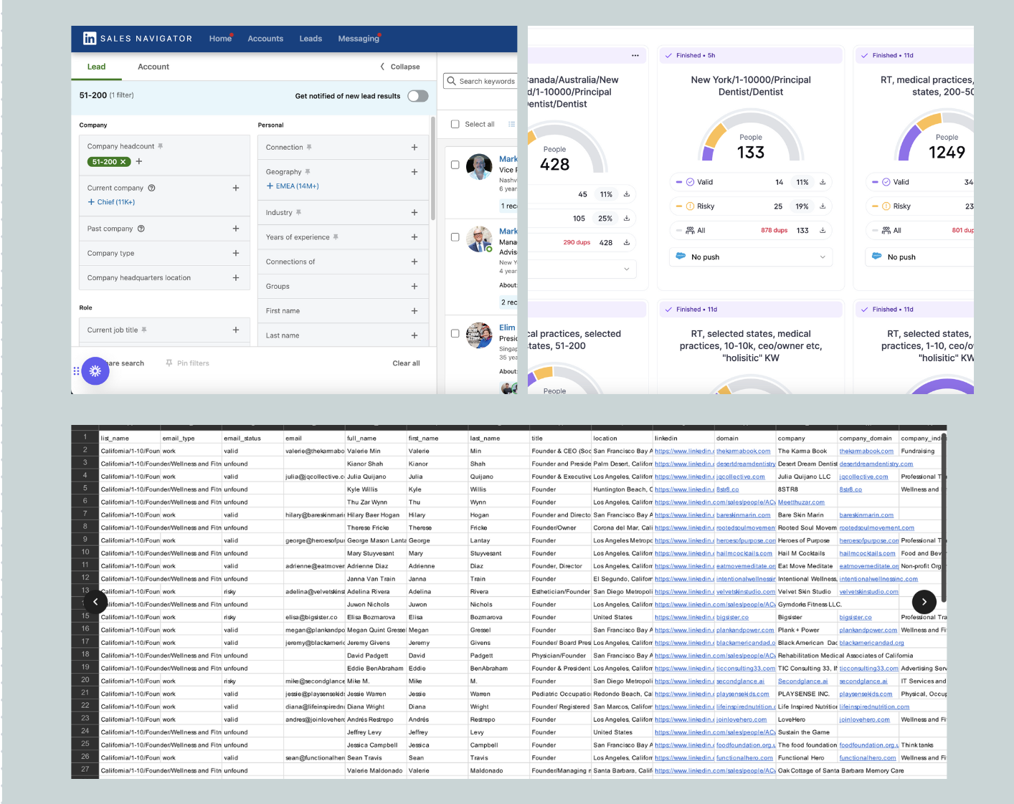Click the Search keywords field
Screen dimensions: 1014x804
click(486, 81)
